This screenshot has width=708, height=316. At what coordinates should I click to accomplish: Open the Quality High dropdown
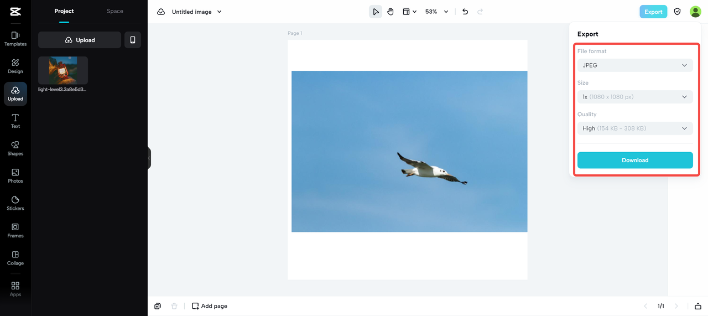coord(635,128)
